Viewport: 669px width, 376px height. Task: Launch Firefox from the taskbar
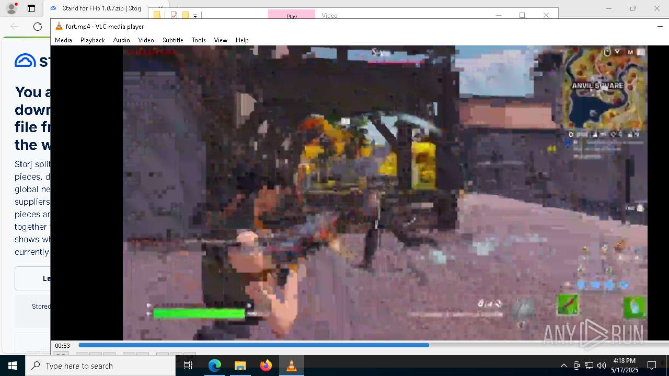tap(266, 366)
